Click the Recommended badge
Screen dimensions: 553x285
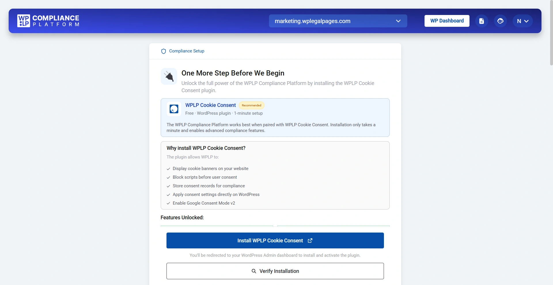coord(251,105)
